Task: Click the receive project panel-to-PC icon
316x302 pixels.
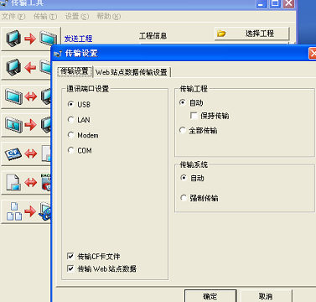Action: [27, 68]
